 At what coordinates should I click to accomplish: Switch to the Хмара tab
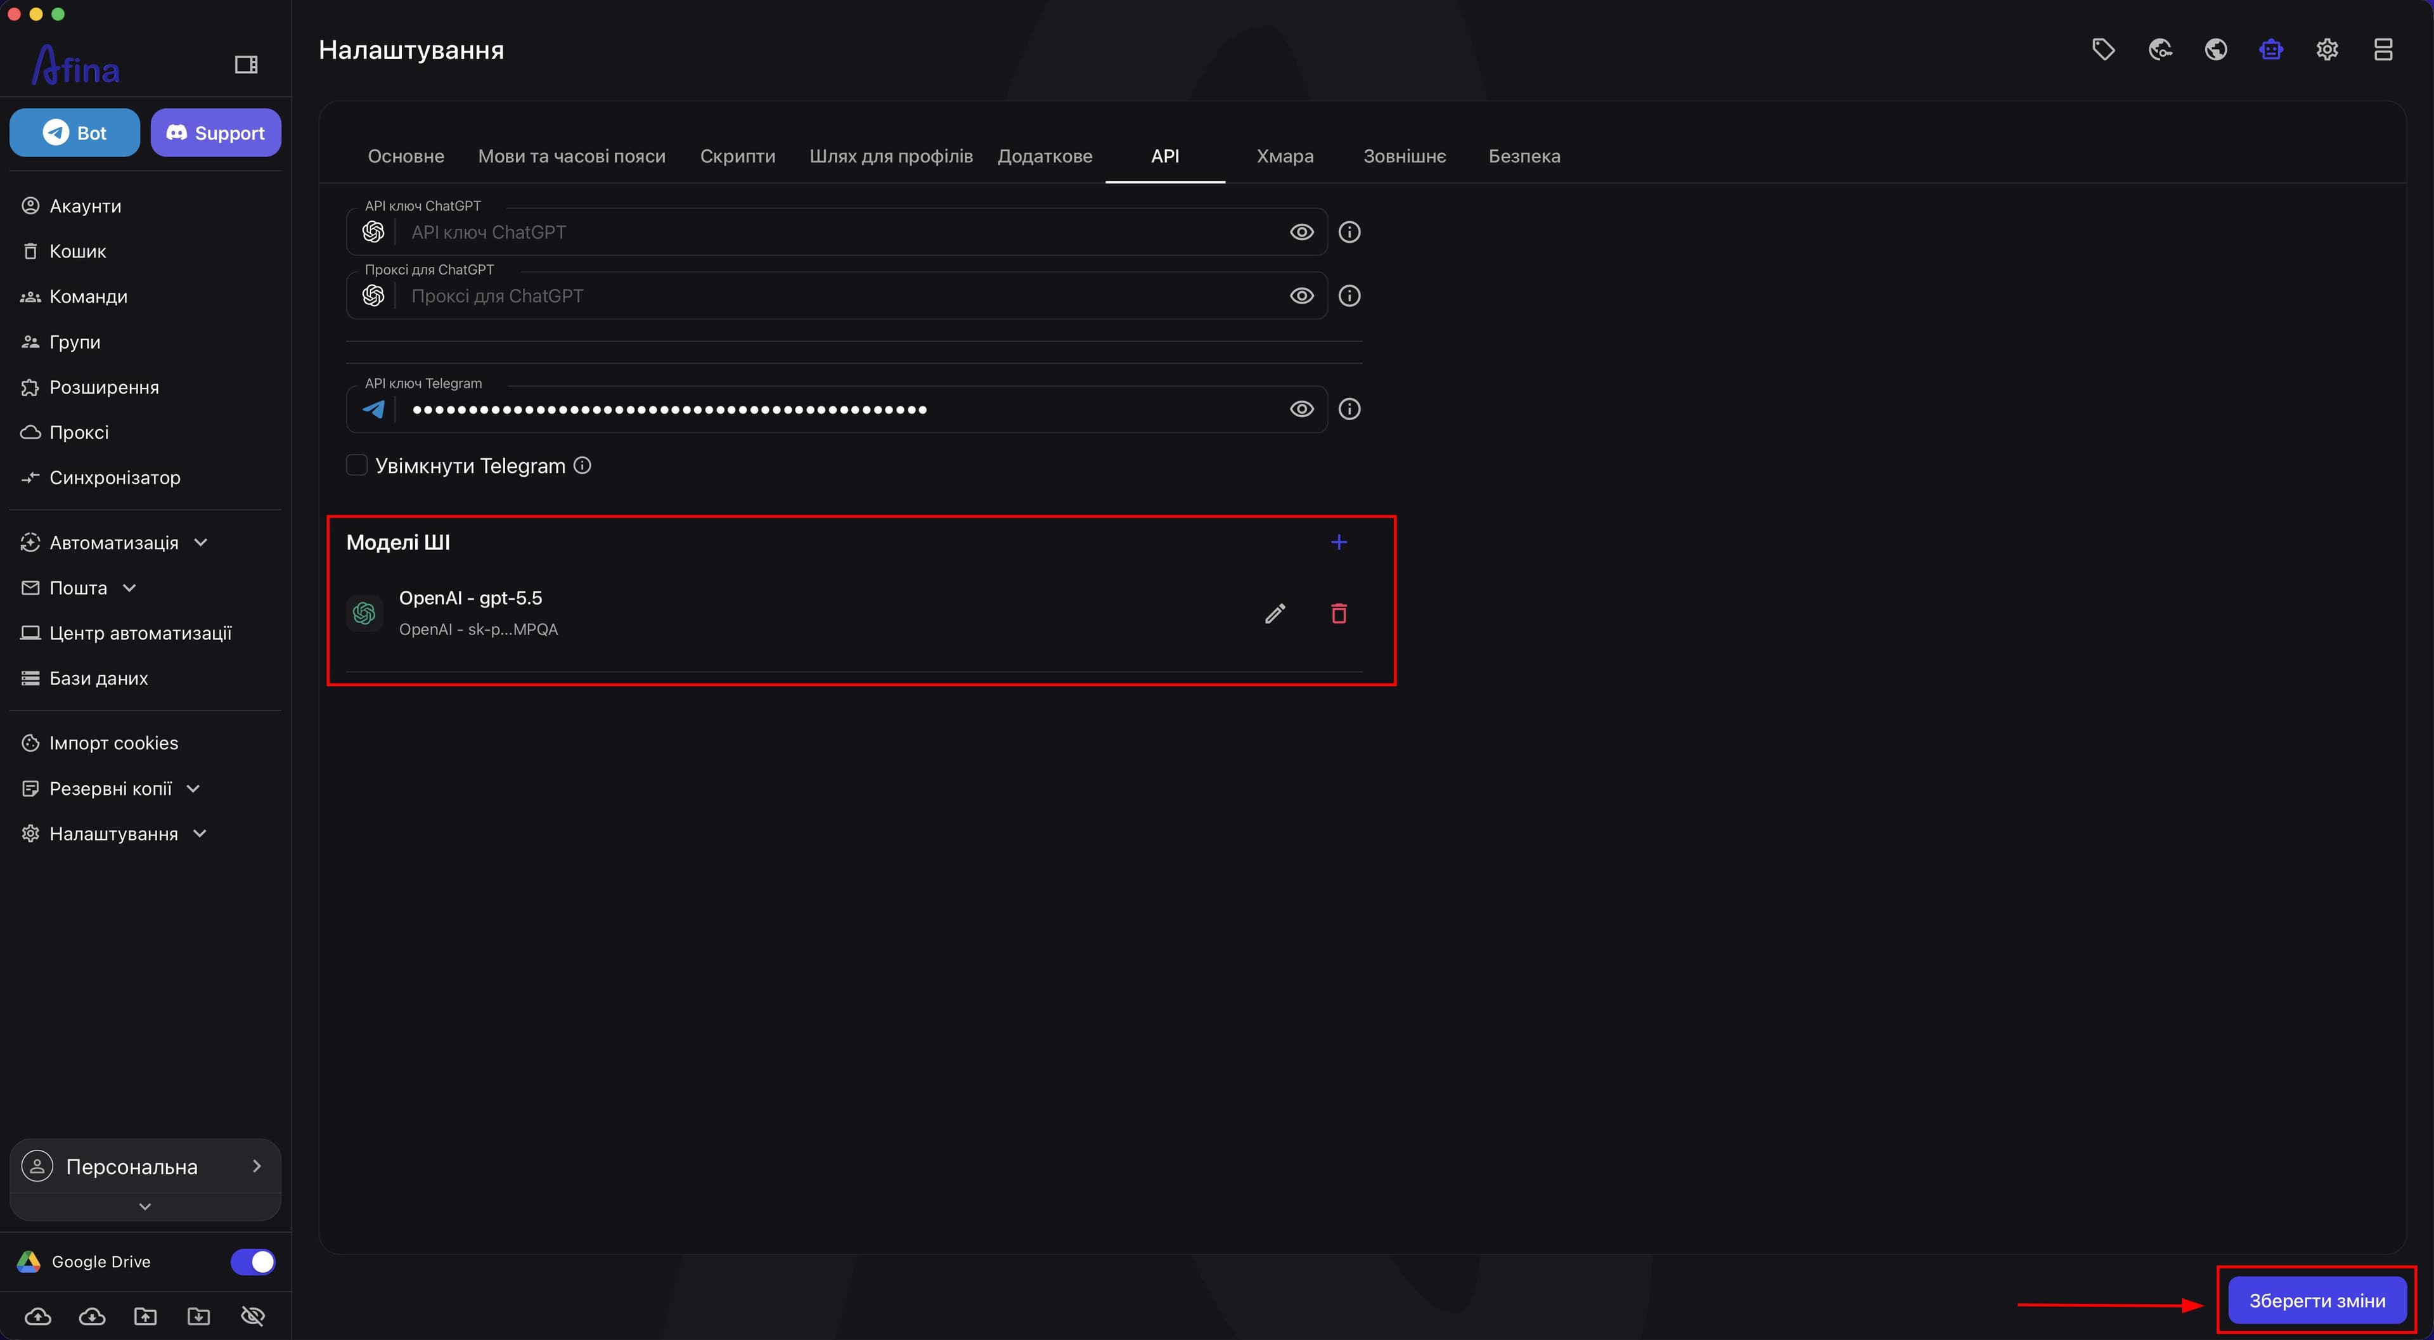(x=1285, y=156)
